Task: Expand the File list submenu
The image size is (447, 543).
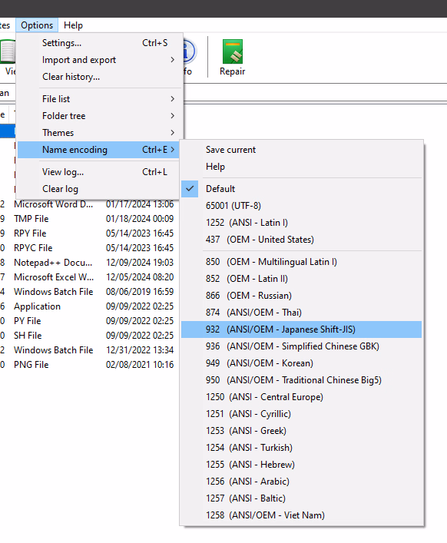Action: point(99,99)
